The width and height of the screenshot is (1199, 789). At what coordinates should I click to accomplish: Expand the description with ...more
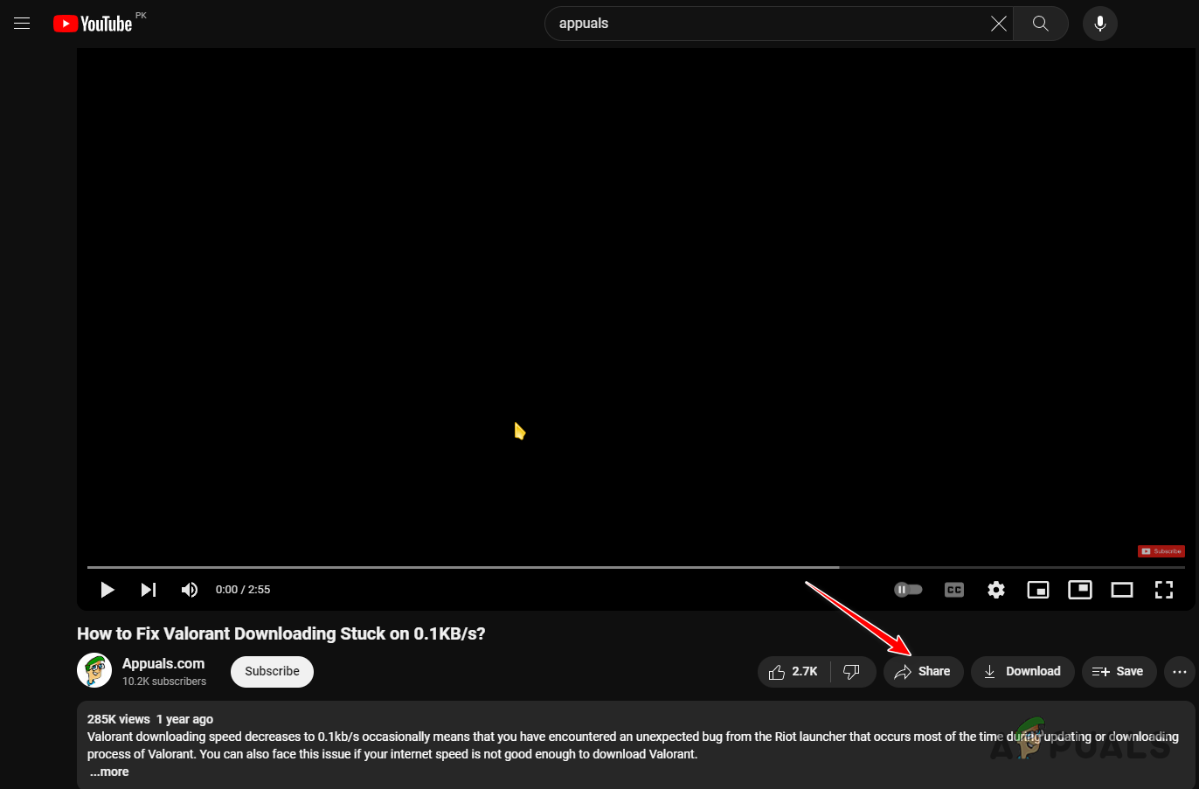[x=108, y=772]
